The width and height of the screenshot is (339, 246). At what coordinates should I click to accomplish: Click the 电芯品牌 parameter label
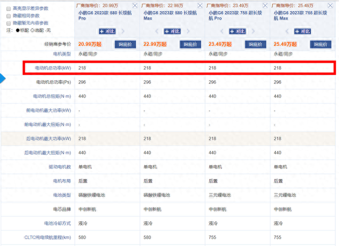pos(62,209)
